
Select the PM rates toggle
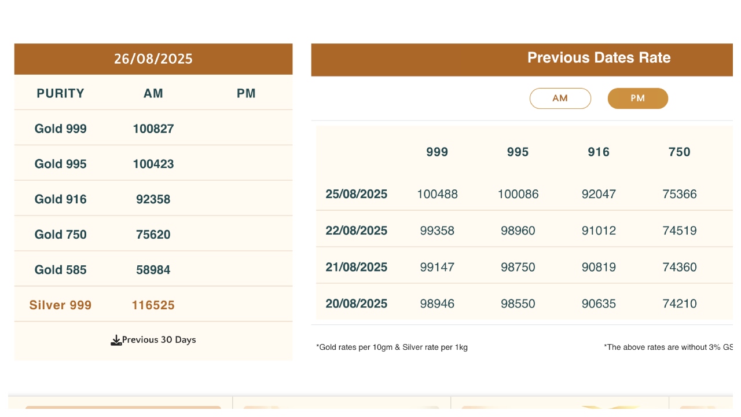pos(637,98)
